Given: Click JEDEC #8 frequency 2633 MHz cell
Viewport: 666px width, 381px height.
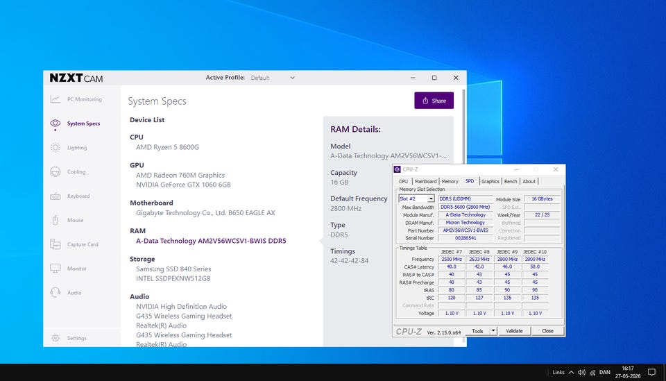Looking at the screenshot, I should pos(479,259).
